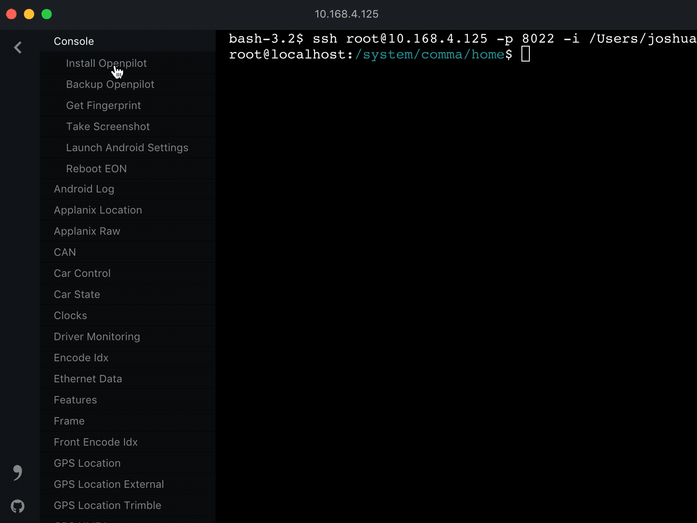Image resolution: width=697 pixels, height=523 pixels.
Task: Select GPS Location External
Action: 128,484
